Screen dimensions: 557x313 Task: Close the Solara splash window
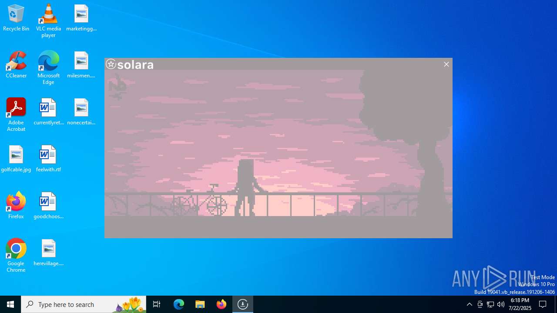pos(446,64)
